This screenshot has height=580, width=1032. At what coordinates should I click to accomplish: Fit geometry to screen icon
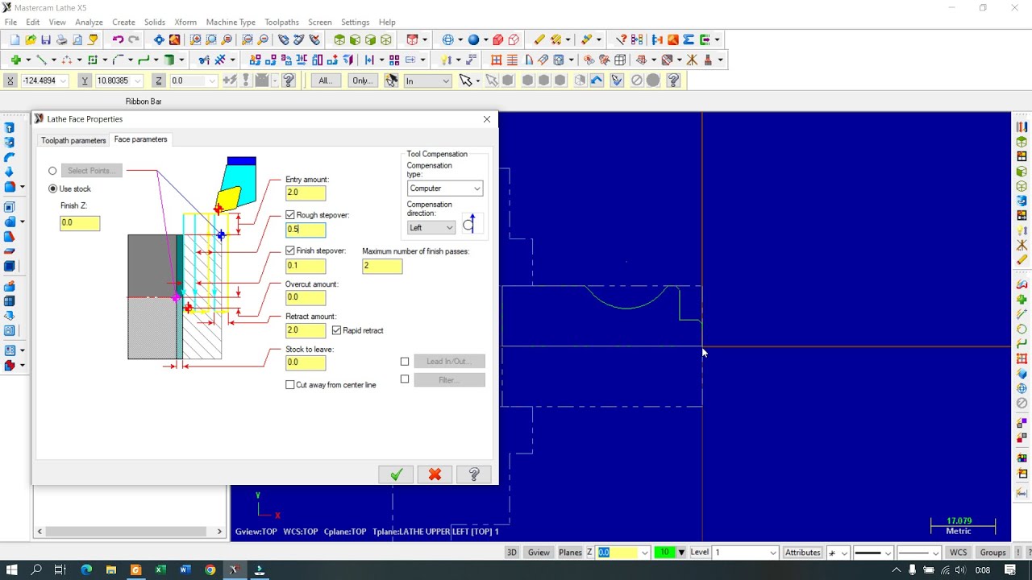click(159, 39)
